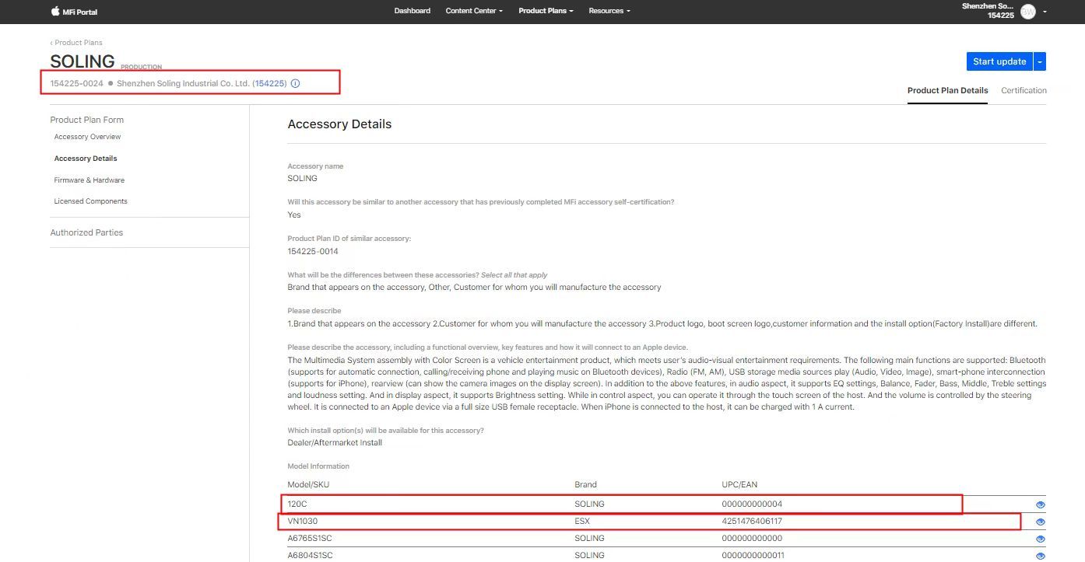This screenshot has height=562, width=1085.
Task: Select the Accessory Details heading
Action: click(339, 124)
